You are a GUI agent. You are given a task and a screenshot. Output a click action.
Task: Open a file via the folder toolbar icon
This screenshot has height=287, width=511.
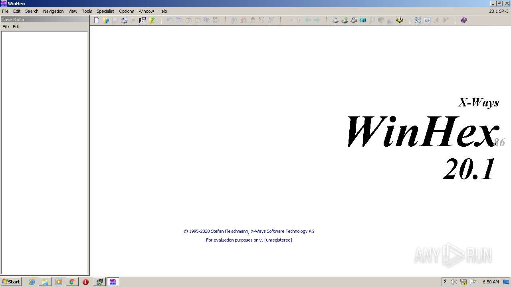pos(106,20)
